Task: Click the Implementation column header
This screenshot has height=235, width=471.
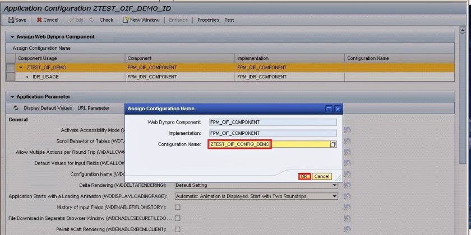Action: (289, 58)
